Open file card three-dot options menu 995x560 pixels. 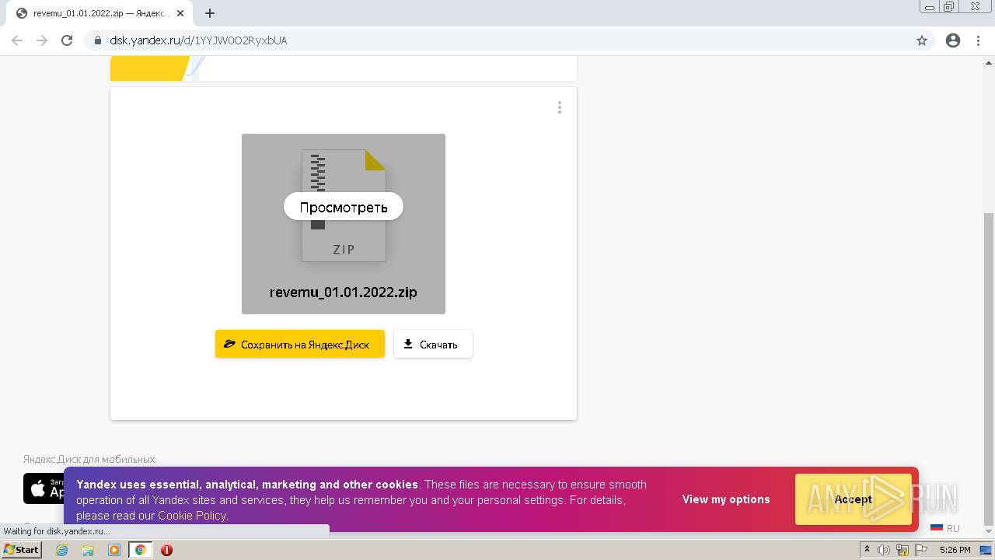[x=559, y=107]
